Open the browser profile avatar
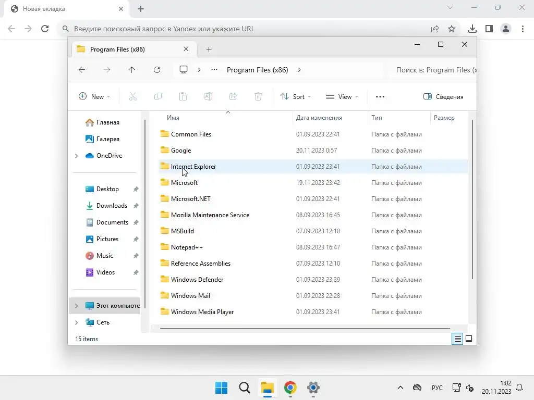This screenshot has width=534, height=400. 506,29
